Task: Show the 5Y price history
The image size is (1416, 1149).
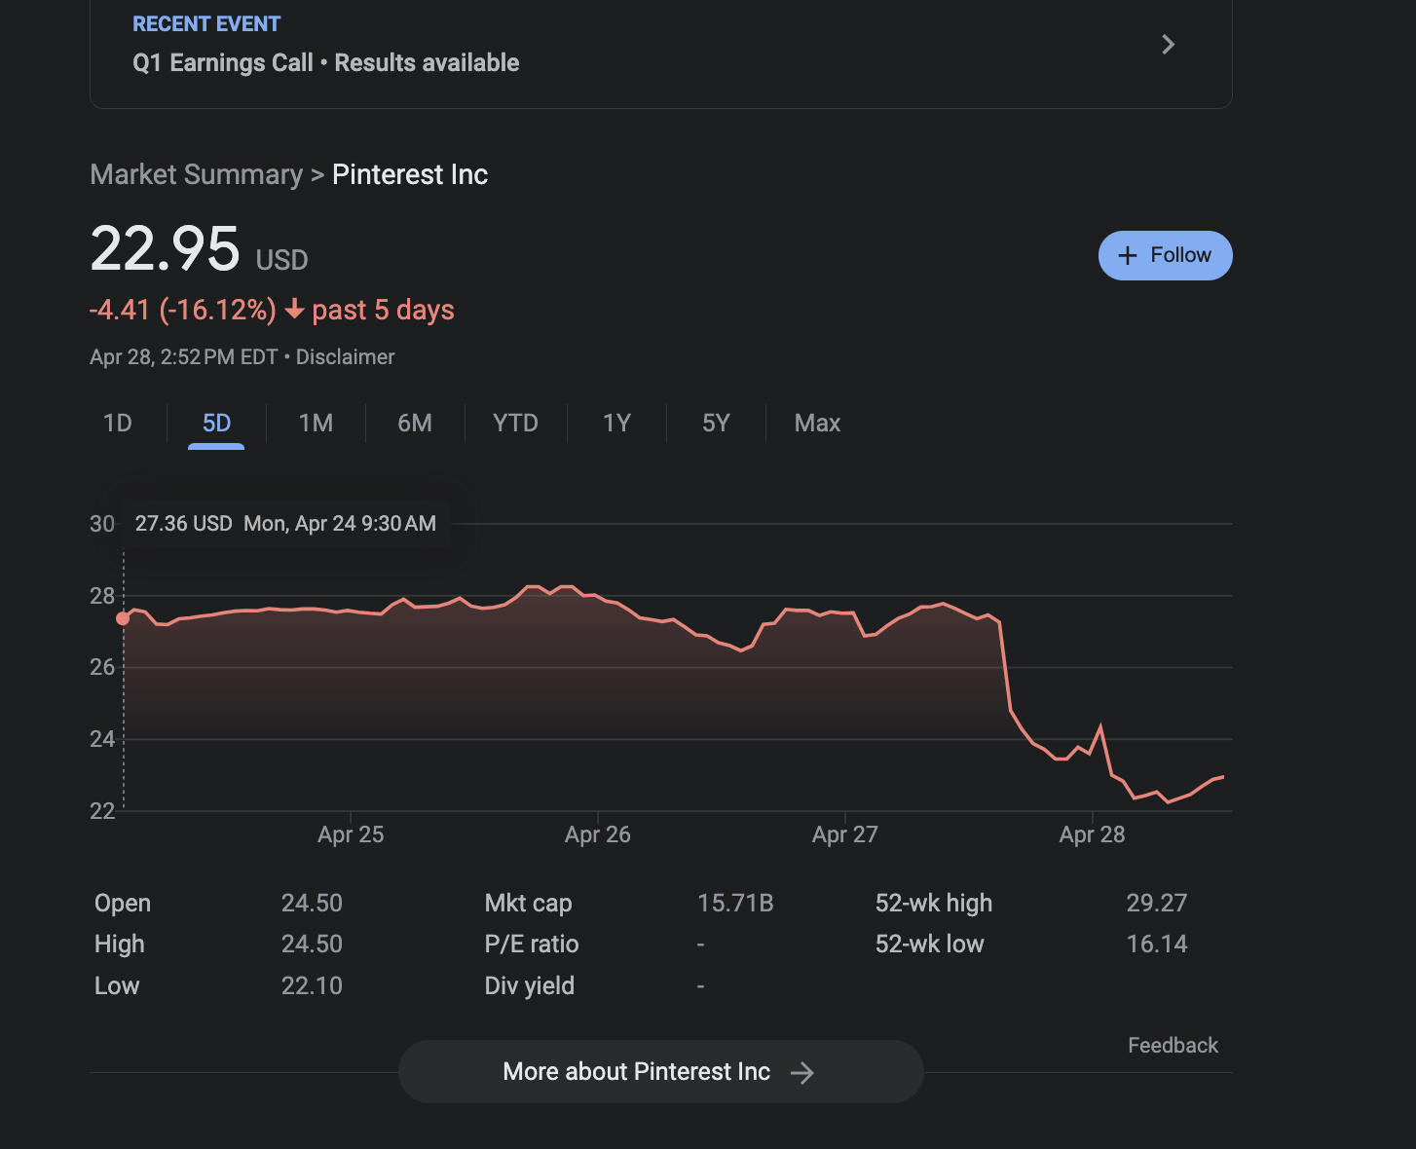Action: (x=716, y=424)
